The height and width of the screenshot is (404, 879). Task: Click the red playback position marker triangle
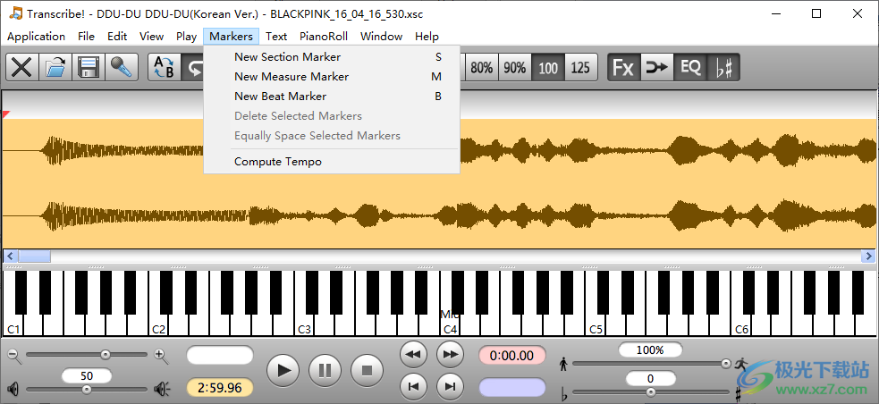click(6, 114)
